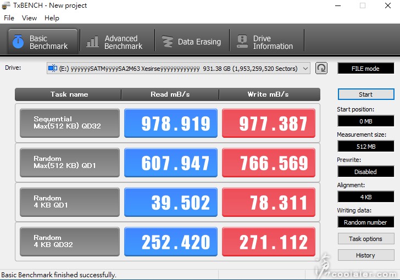
Task: Click status text Basic Benchmark finished successfully
Action: [x=59, y=275]
